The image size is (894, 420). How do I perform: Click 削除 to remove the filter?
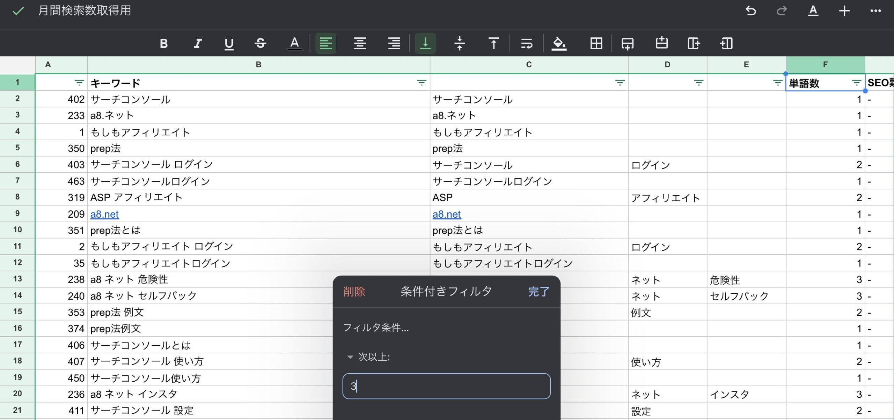tap(354, 291)
